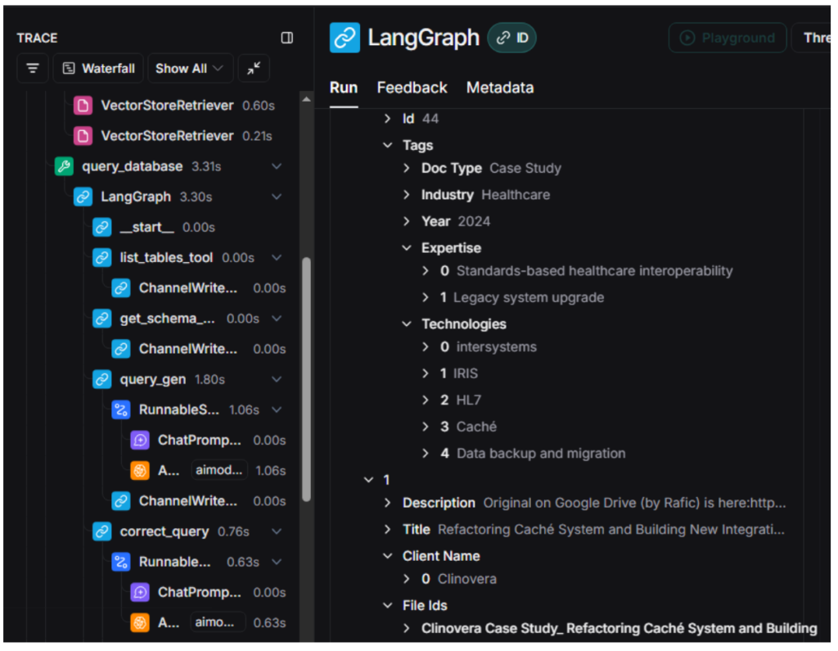Expand the Title Refactoring Caché System entry
Screen dimensions: 838x651
[387, 530]
